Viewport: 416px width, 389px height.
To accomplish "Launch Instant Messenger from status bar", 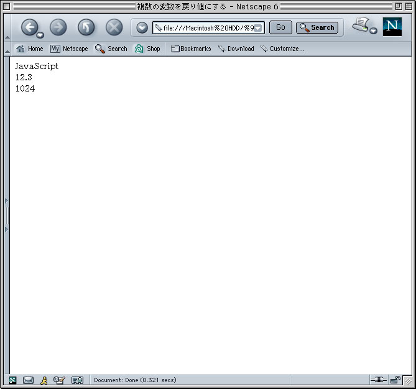I will point(44,380).
